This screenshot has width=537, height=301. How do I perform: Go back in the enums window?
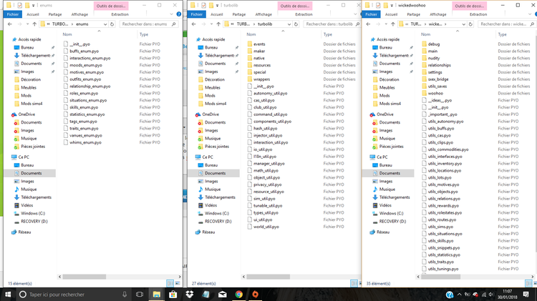9,24
